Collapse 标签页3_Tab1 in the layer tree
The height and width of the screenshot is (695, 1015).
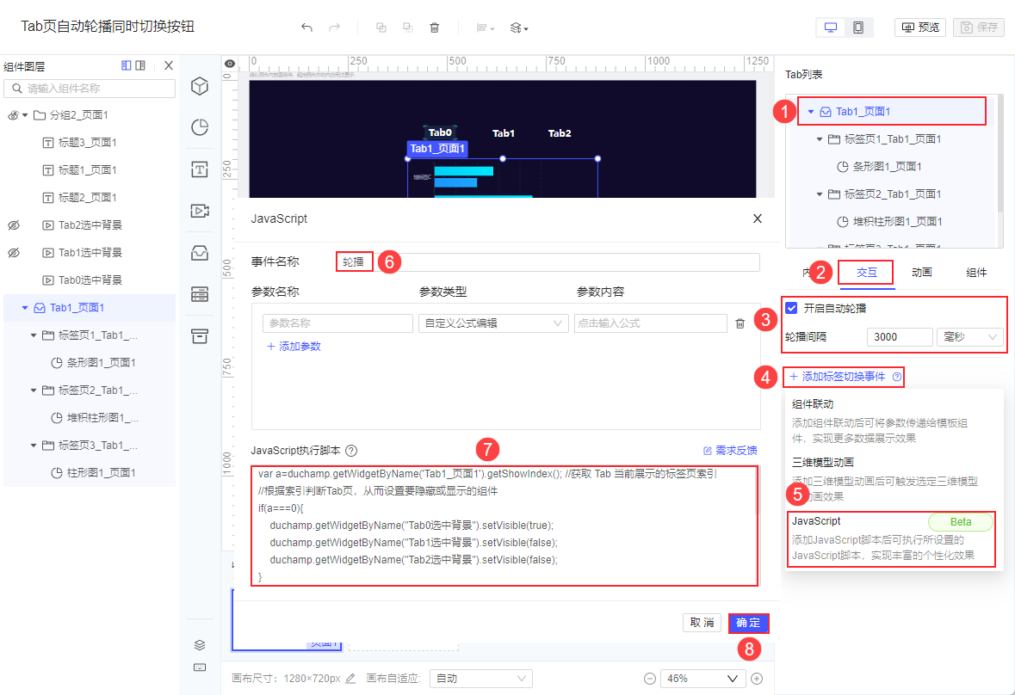coord(34,446)
